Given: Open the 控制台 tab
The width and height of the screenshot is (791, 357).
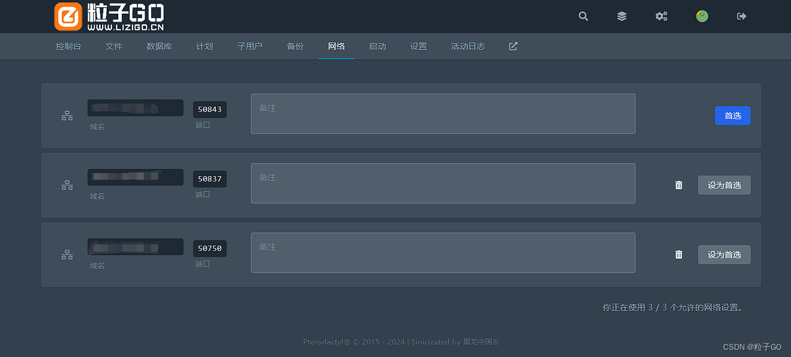Looking at the screenshot, I should tap(68, 46).
